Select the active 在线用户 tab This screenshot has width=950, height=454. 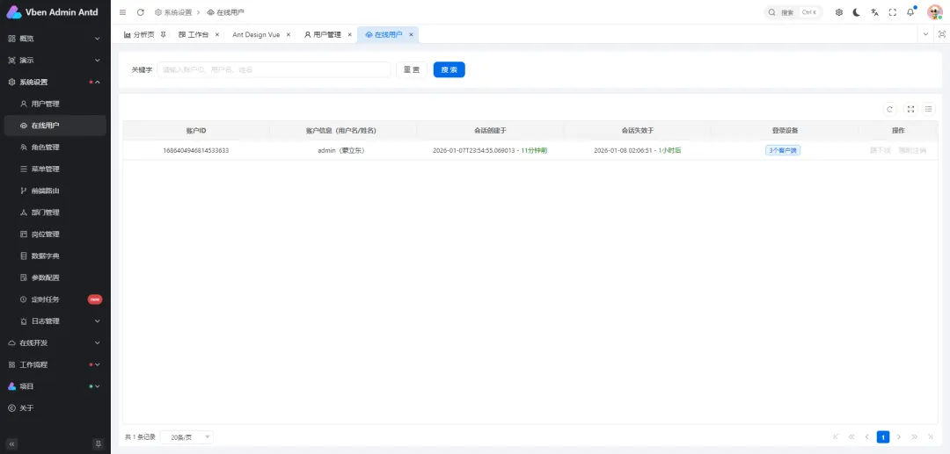click(x=388, y=34)
